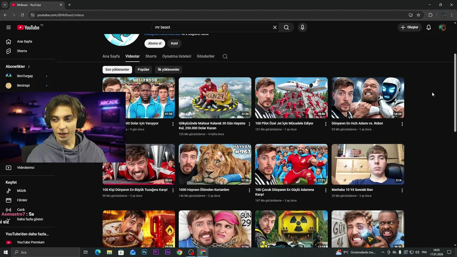Open the notifications bell
This screenshot has height=257, width=457.
click(x=429, y=27)
